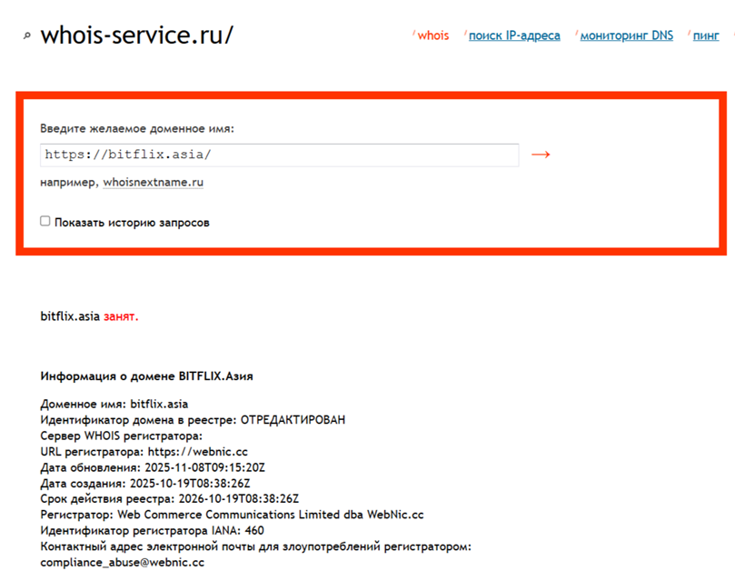Click the Показать историю запросов label text

tap(132, 222)
